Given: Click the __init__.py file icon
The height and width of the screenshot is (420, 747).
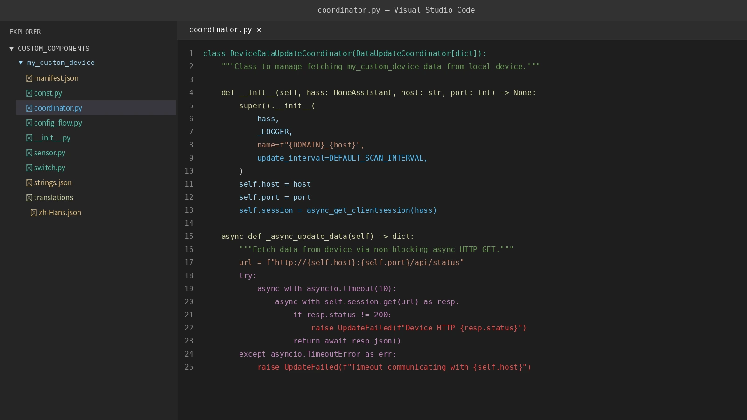Looking at the screenshot, I should pyautogui.click(x=29, y=138).
